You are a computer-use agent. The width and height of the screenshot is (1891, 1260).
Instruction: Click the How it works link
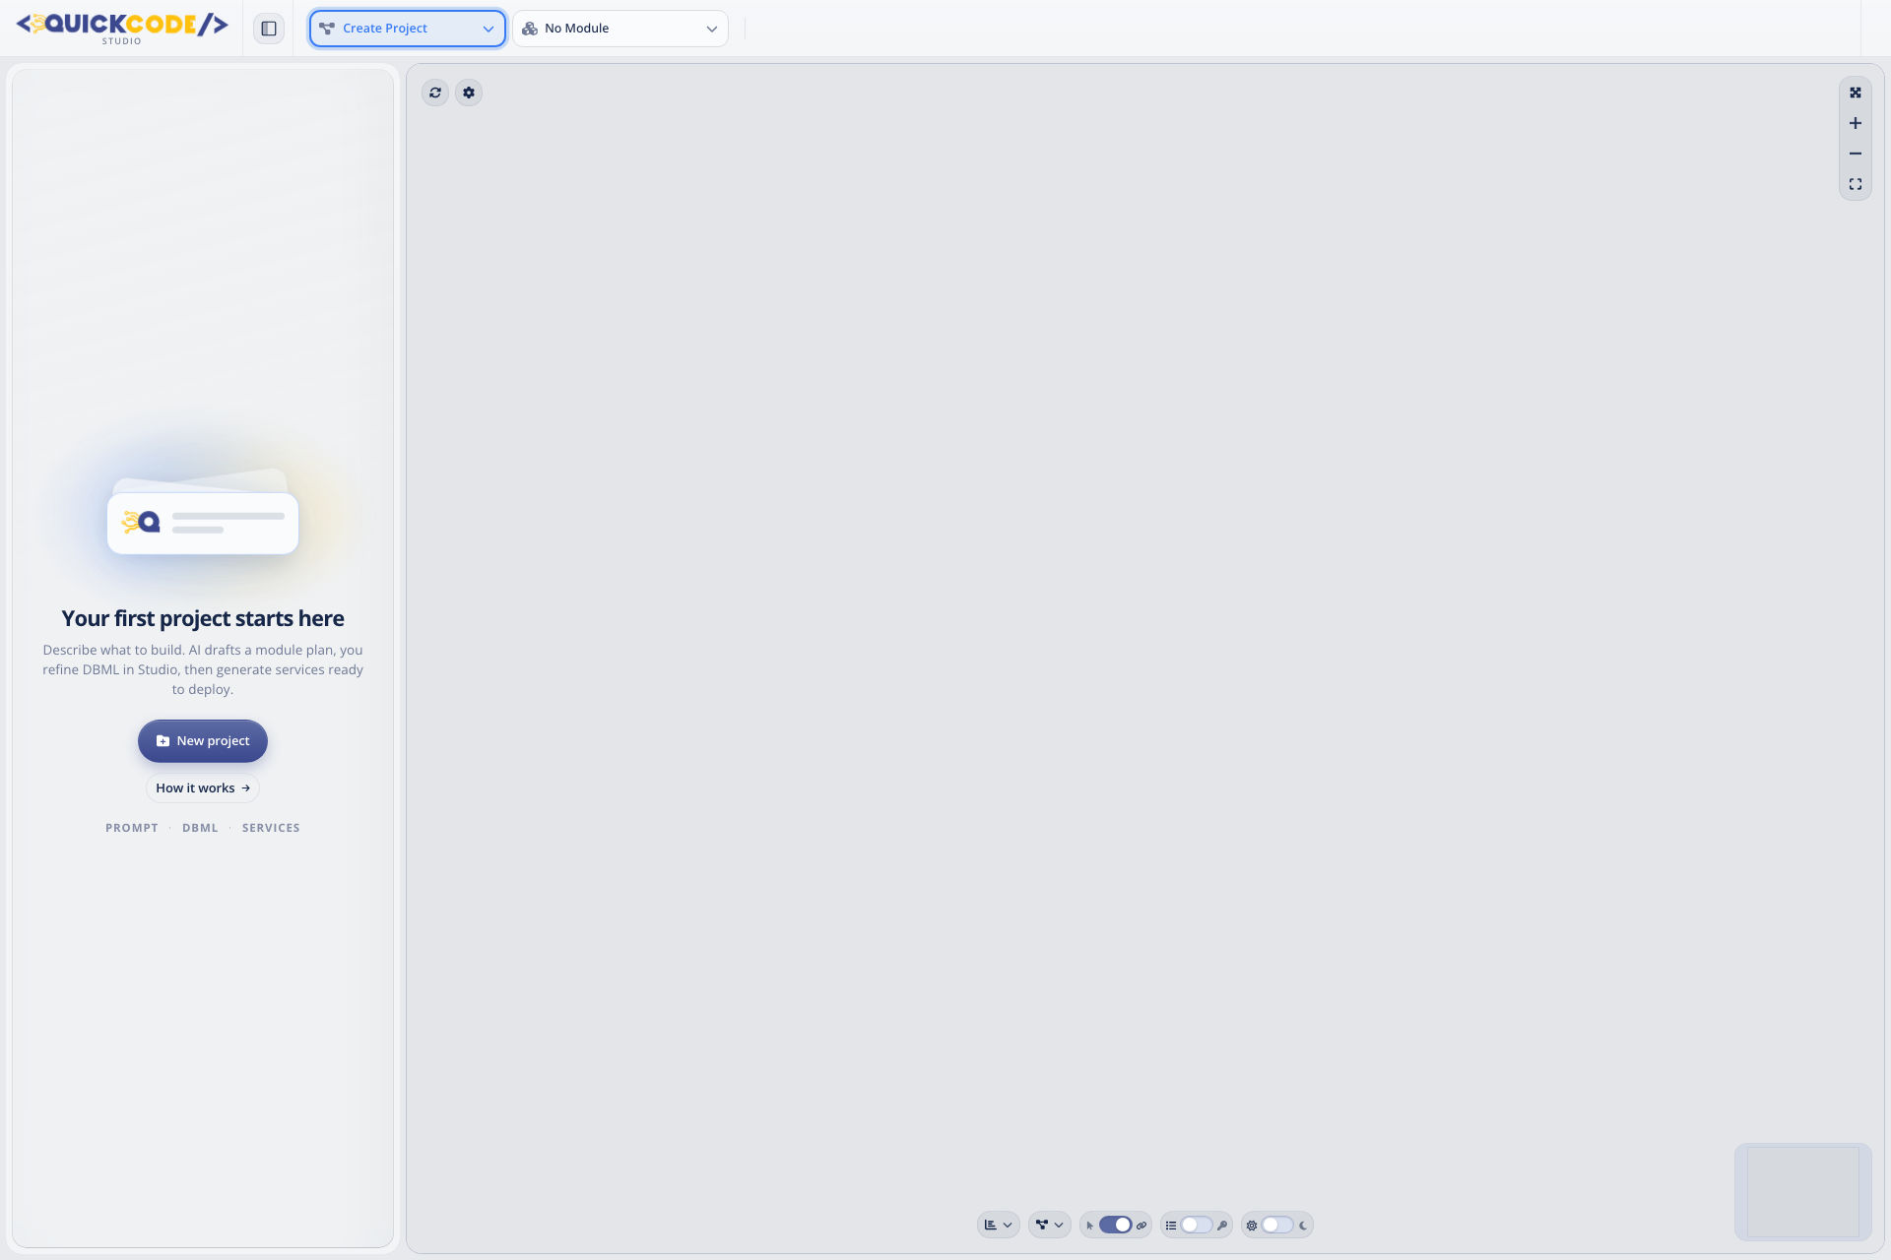pyautogui.click(x=203, y=788)
